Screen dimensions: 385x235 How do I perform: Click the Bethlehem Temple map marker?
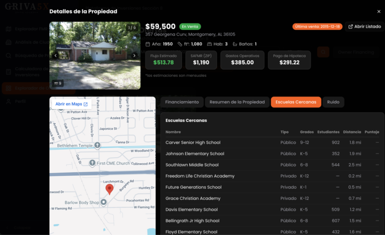point(97,145)
